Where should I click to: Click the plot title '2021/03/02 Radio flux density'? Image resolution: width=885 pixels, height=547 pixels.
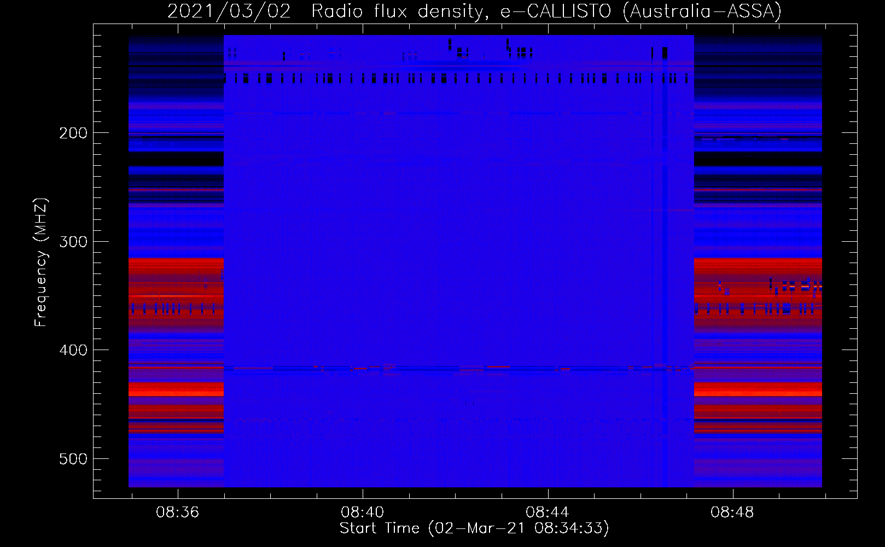[x=474, y=11]
